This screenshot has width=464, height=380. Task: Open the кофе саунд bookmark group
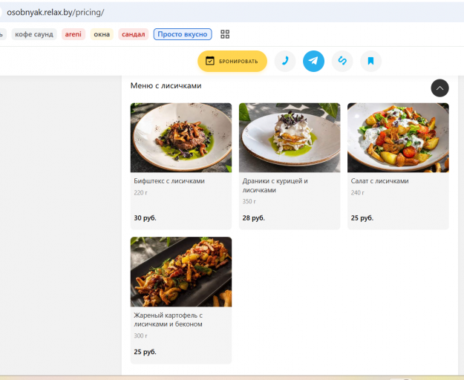tap(34, 34)
